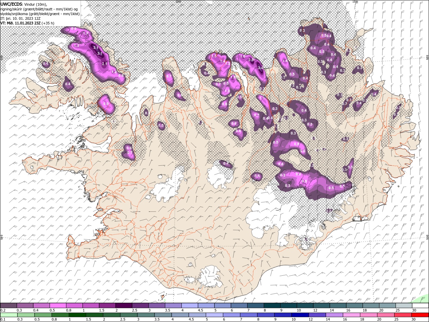Viewport: 429px width, 322px height.
Task: Click the '20W' longitude label
Action: click(178, 2)
